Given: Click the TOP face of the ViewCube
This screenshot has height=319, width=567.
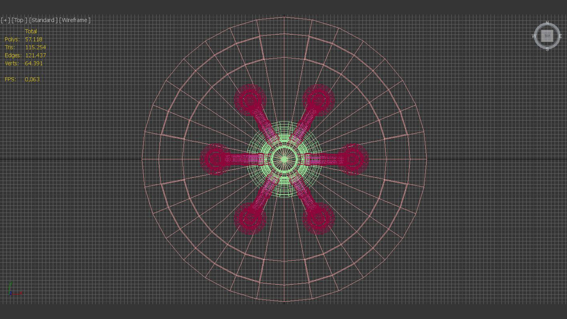Looking at the screenshot, I should click(547, 36).
